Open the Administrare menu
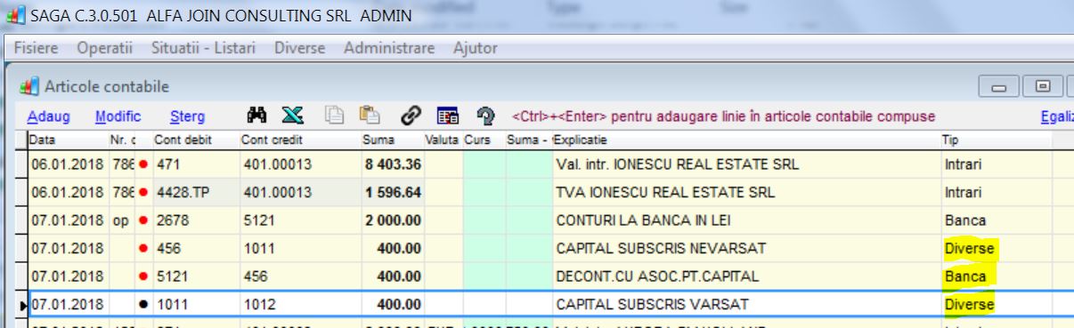 pyautogui.click(x=389, y=48)
